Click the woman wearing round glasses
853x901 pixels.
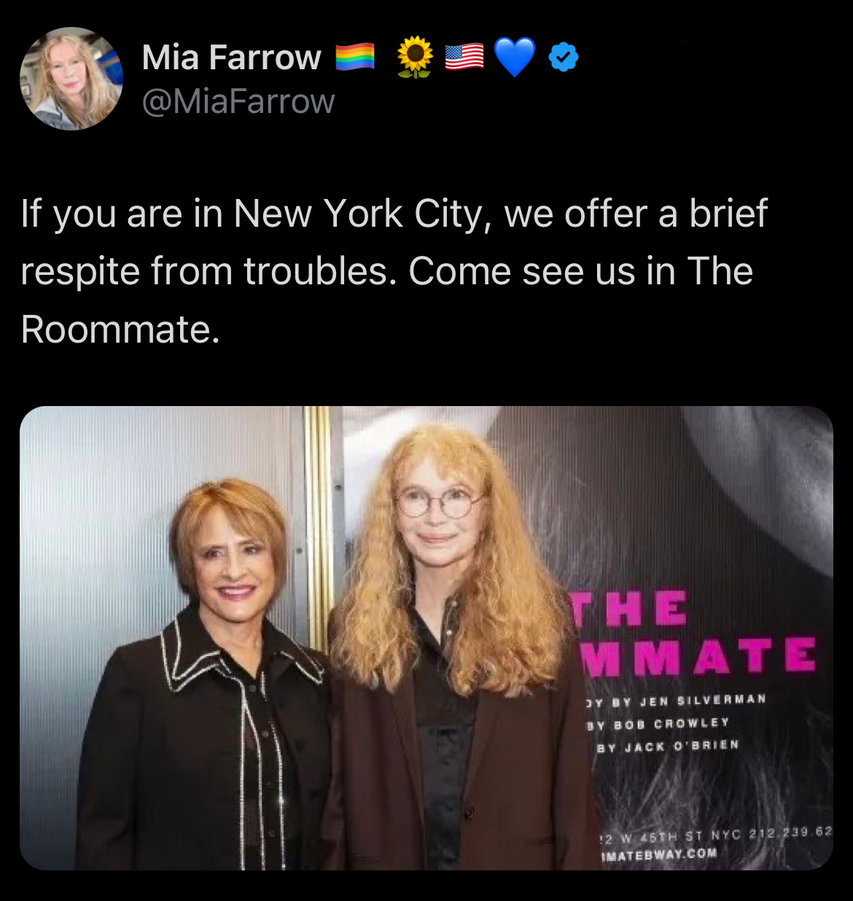[456, 649]
